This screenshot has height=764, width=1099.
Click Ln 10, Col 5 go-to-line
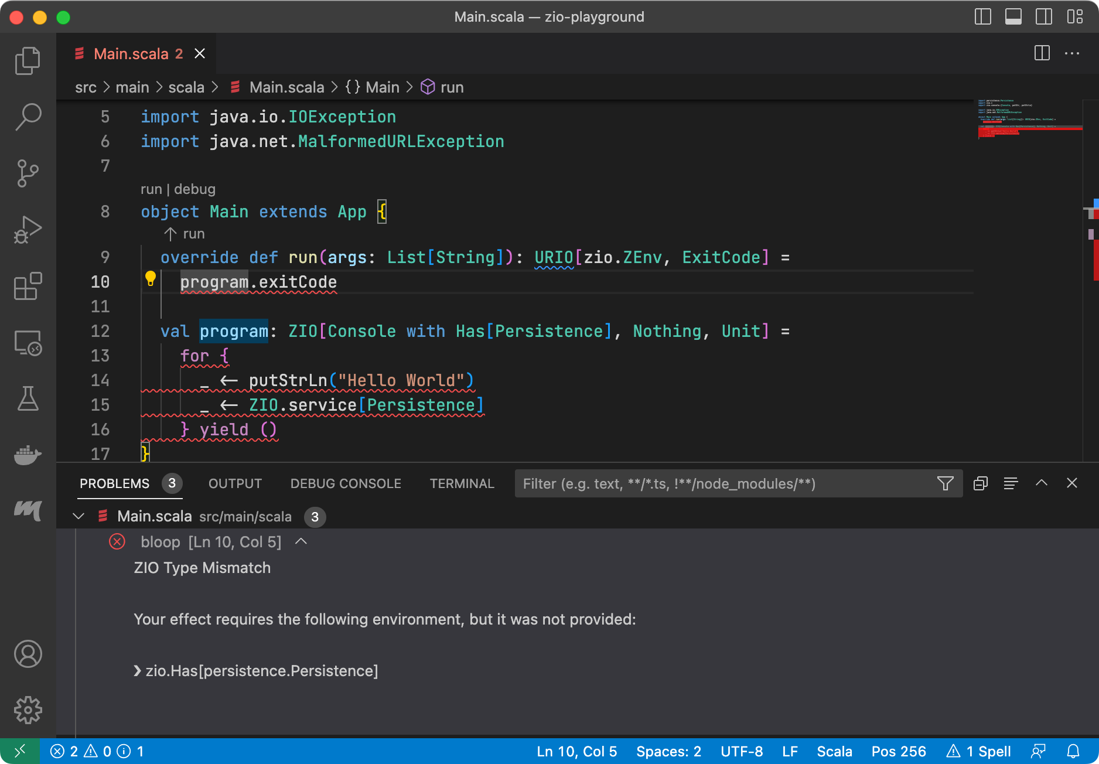pos(577,751)
